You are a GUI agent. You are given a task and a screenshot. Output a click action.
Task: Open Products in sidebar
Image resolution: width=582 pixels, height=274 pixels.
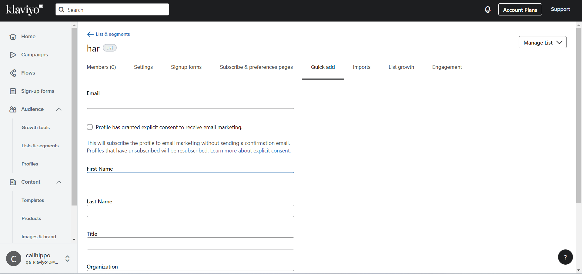click(x=31, y=219)
